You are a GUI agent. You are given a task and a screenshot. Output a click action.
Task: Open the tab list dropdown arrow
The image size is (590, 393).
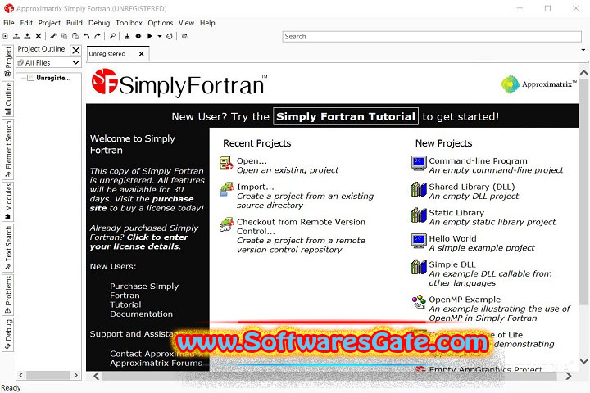(x=583, y=50)
